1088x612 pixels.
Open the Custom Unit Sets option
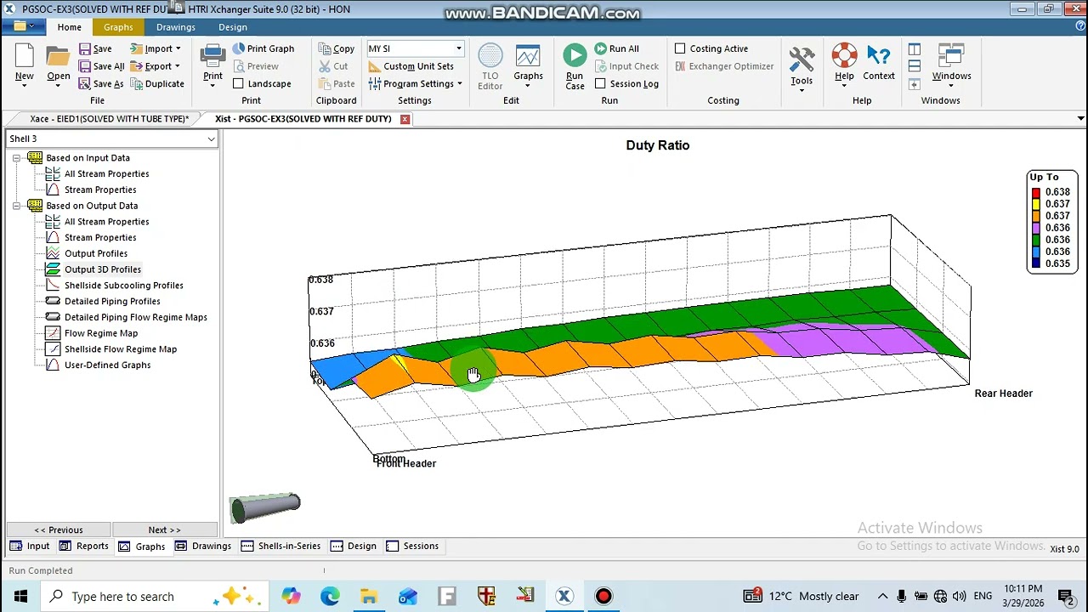tap(411, 66)
